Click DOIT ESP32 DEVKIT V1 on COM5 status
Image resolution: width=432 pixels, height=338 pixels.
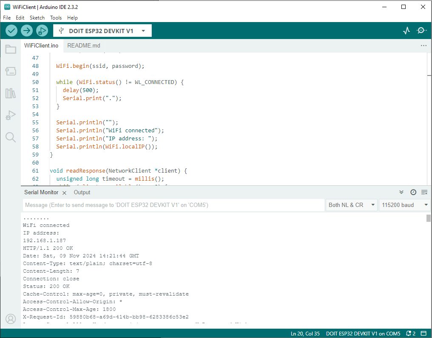point(363,333)
